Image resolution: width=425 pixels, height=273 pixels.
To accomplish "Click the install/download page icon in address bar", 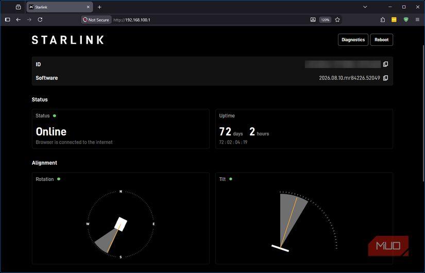I will tap(313, 20).
